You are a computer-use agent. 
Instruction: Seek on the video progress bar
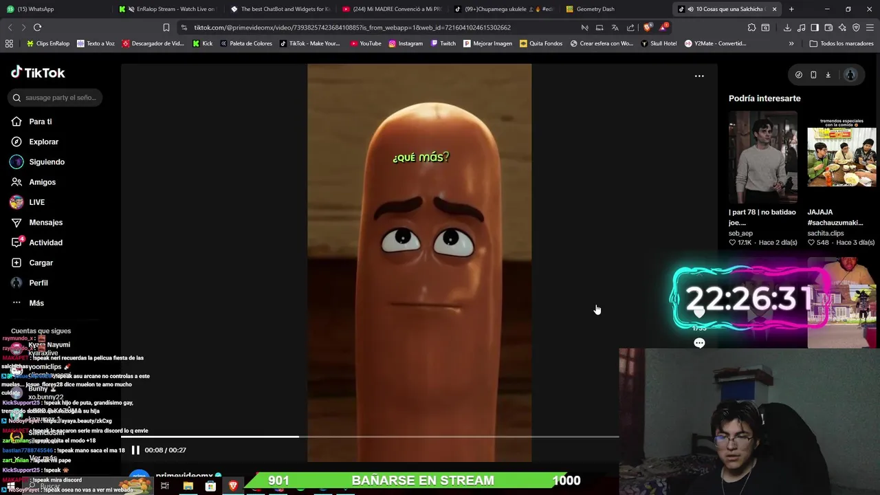pos(370,437)
